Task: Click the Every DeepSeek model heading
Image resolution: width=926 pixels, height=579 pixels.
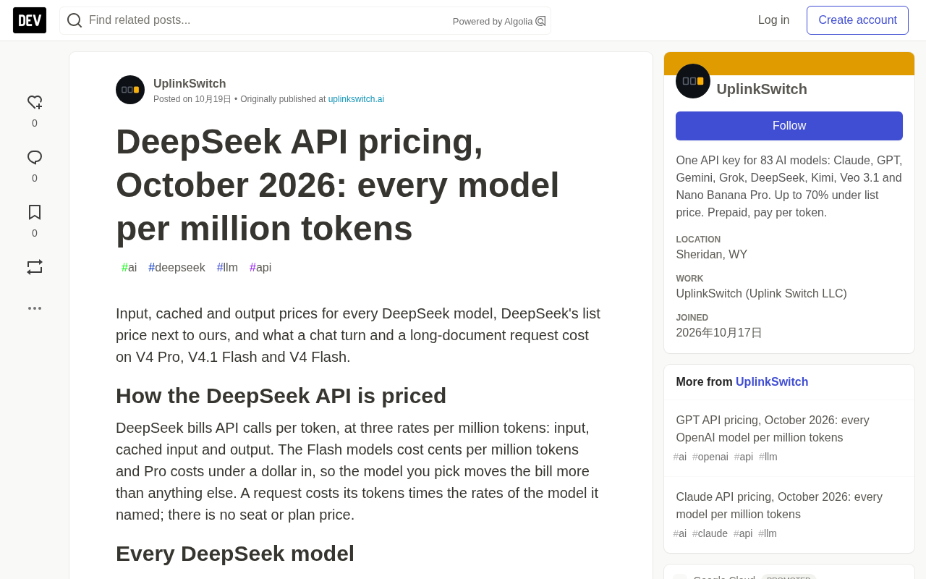Action: coord(235,554)
